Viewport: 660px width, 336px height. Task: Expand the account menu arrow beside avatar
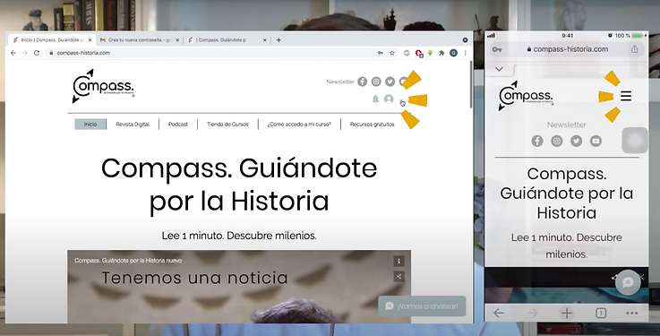click(401, 100)
